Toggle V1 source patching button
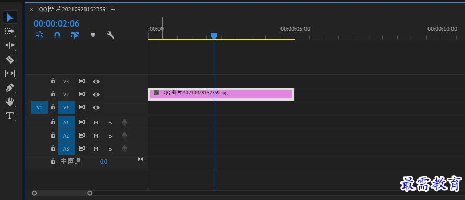465x200 pixels. [x=40, y=107]
